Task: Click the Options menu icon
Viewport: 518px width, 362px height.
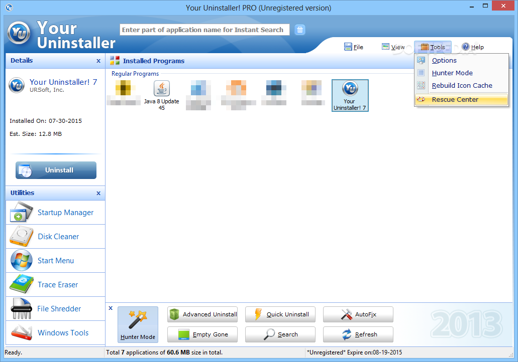Action: pos(421,60)
